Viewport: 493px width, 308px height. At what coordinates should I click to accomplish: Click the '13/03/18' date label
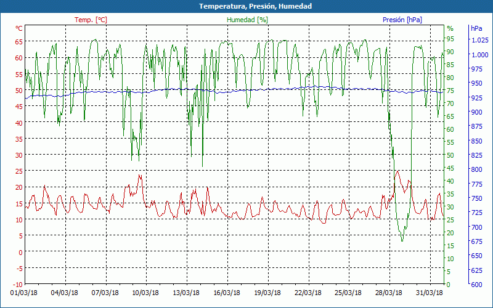pos(186,293)
